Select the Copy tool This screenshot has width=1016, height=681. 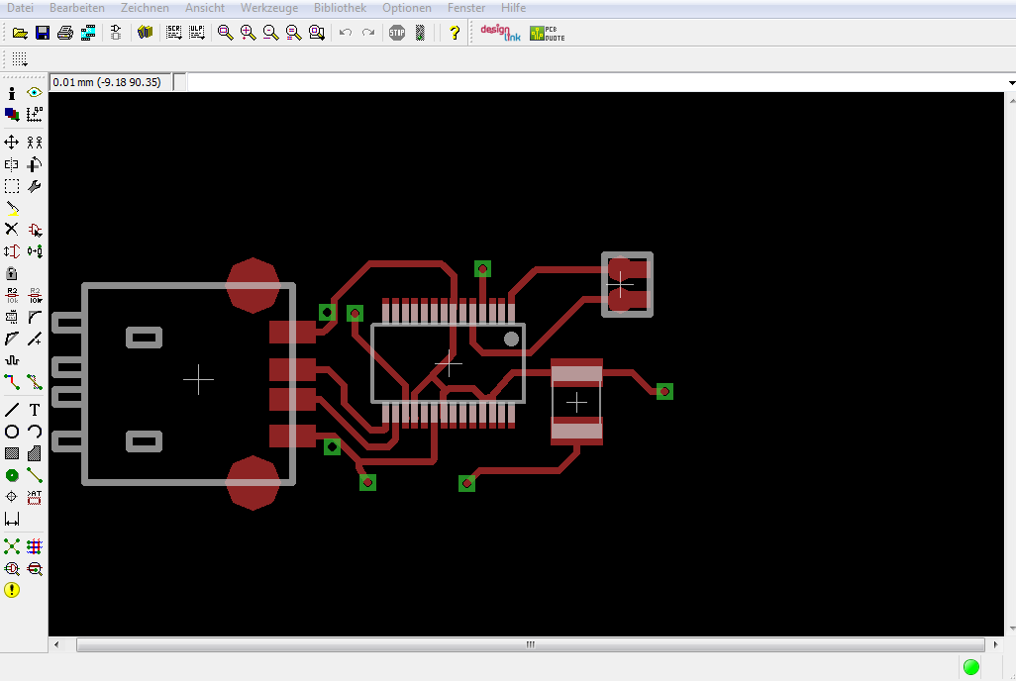(x=35, y=142)
